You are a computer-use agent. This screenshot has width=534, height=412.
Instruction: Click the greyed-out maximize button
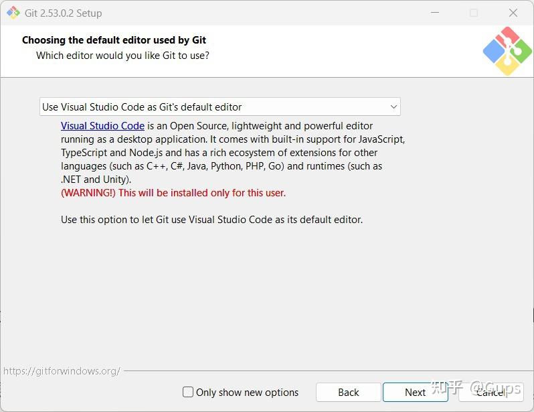pyautogui.click(x=474, y=13)
